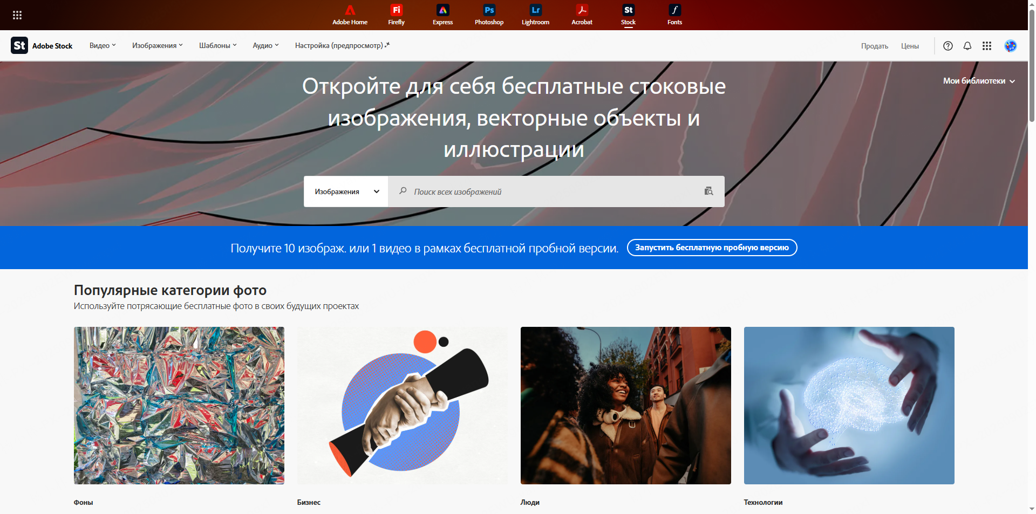Expand the Видео menu dropdown
1036x514 pixels.
[103, 46]
